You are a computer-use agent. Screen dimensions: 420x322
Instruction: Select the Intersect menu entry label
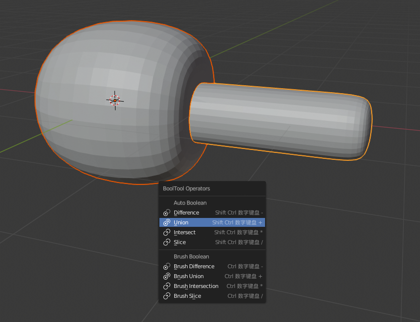click(x=185, y=232)
